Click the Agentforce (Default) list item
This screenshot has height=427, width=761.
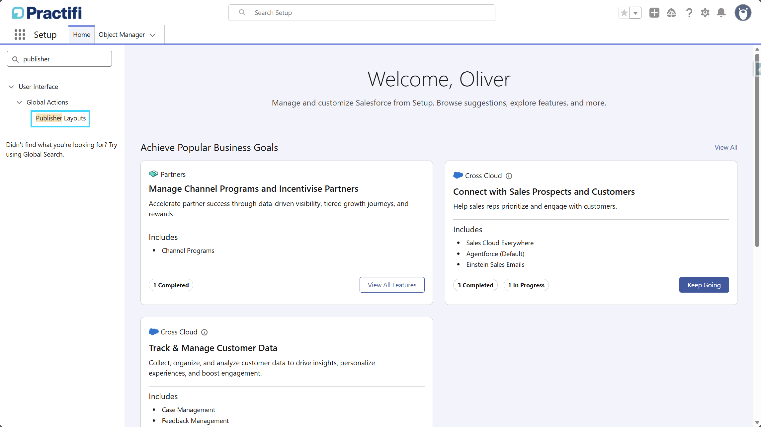[495, 254]
